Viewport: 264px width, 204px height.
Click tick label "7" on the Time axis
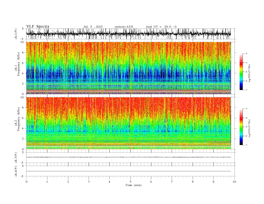click(x=172, y=182)
